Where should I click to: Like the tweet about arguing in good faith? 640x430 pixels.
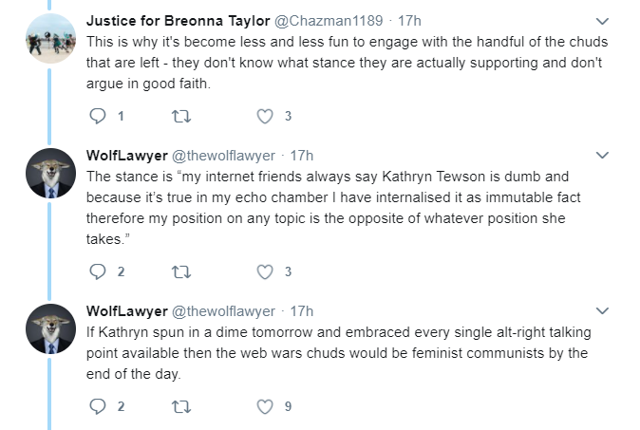[265, 116]
